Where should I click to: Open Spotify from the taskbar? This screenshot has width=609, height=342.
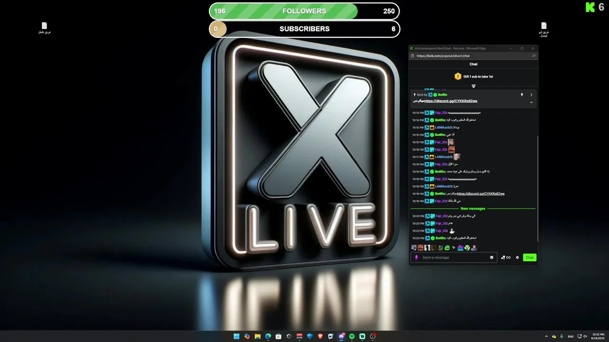352,336
